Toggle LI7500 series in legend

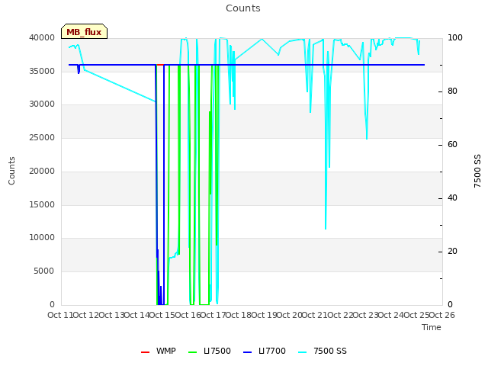click(210, 351)
